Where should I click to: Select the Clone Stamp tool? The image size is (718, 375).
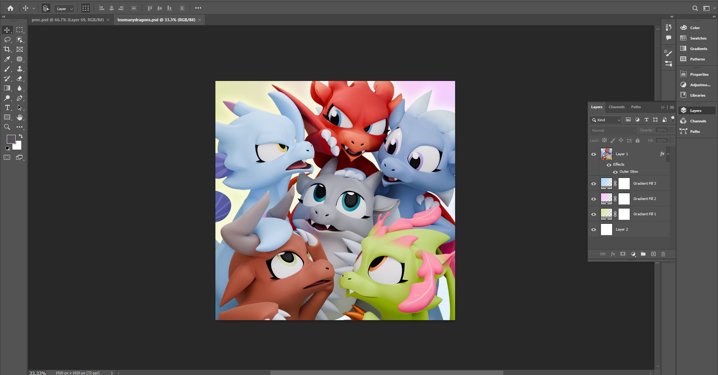click(x=19, y=69)
